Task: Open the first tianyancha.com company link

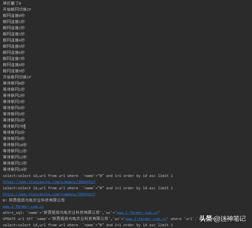Action: point(49,182)
